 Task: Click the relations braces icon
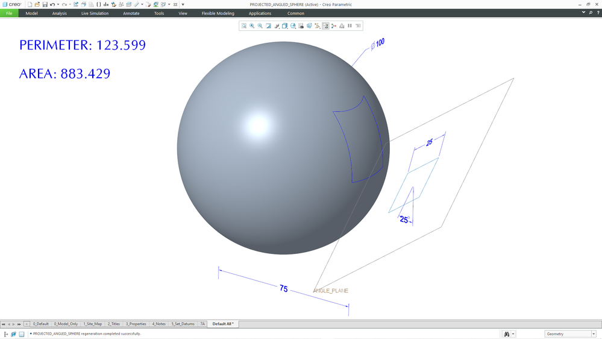click(x=99, y=5)
